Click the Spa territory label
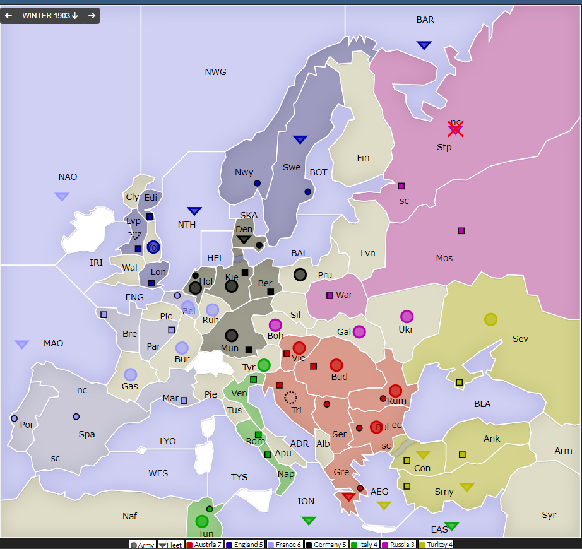This screenshot has width=582, height=549. (x=86, y=434)
